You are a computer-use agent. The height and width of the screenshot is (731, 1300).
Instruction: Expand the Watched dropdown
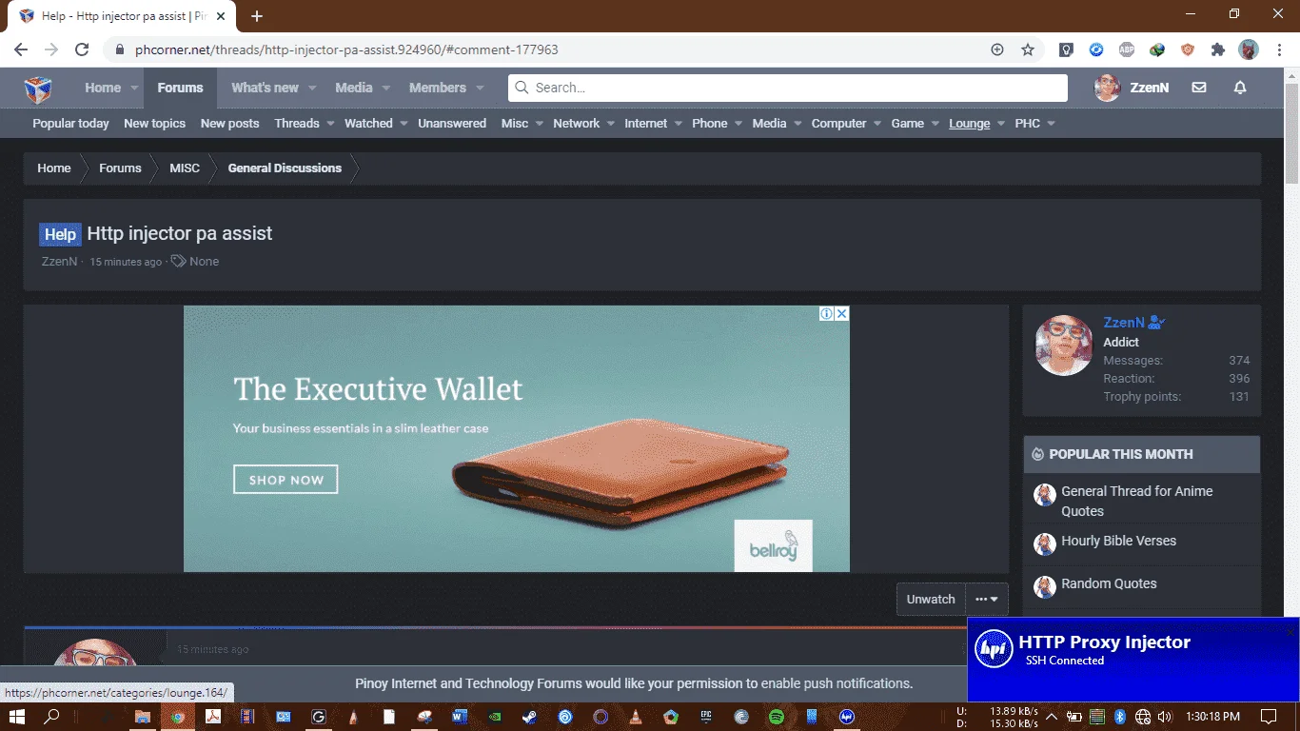(404, 124)
